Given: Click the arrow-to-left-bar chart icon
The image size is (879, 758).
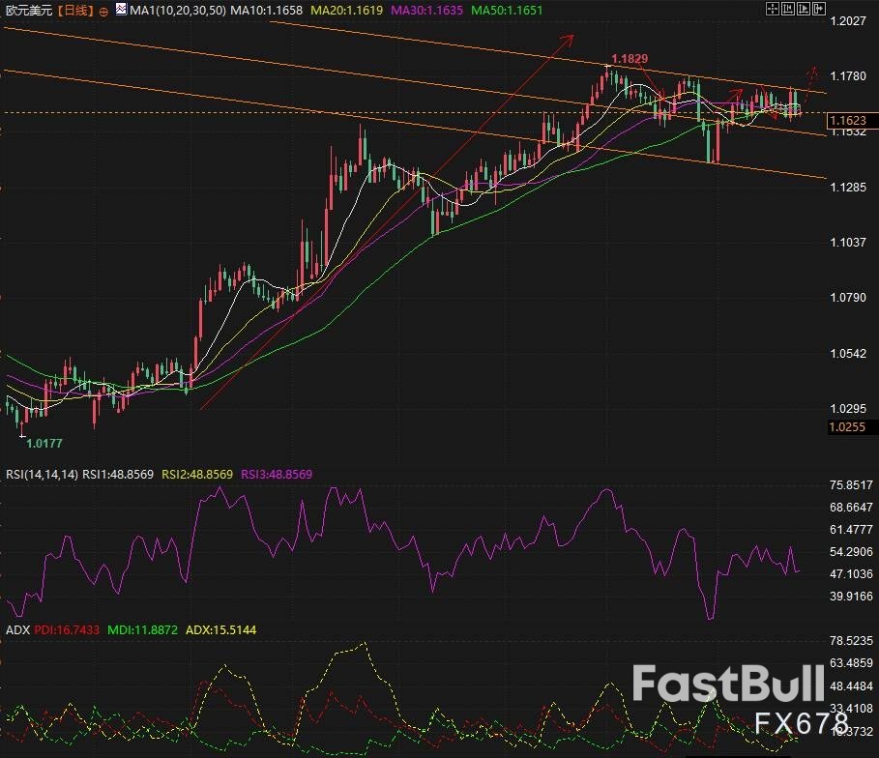Looking at the screenshot, I should click(789, 11).
